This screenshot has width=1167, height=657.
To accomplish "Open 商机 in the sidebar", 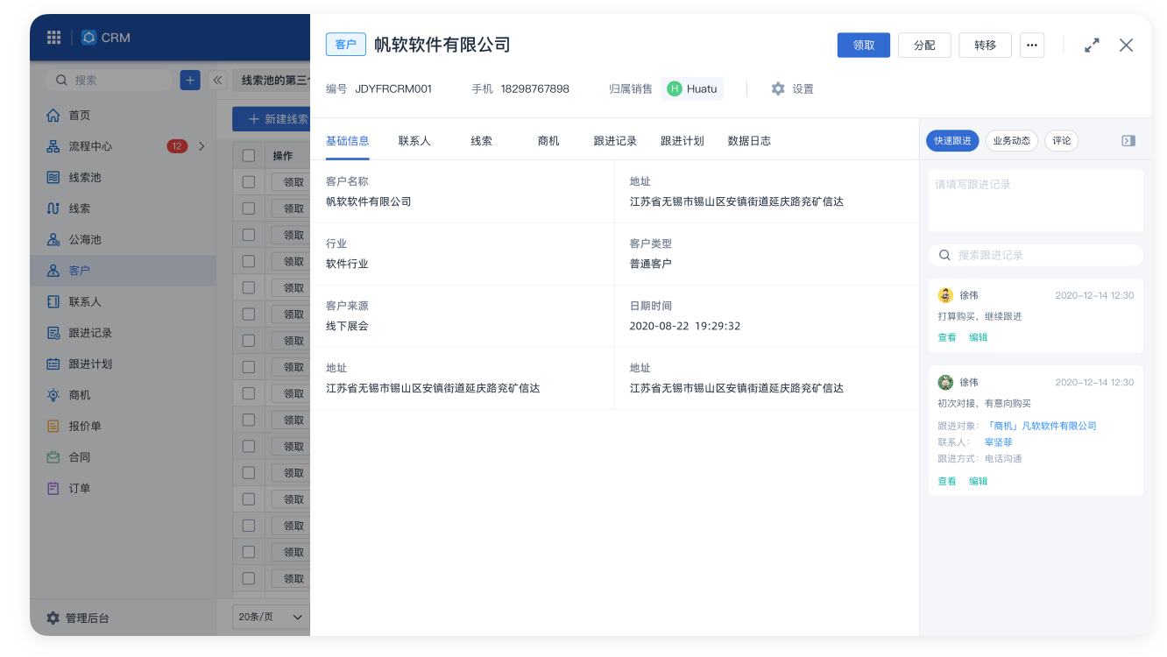I will tap(123, 395).
